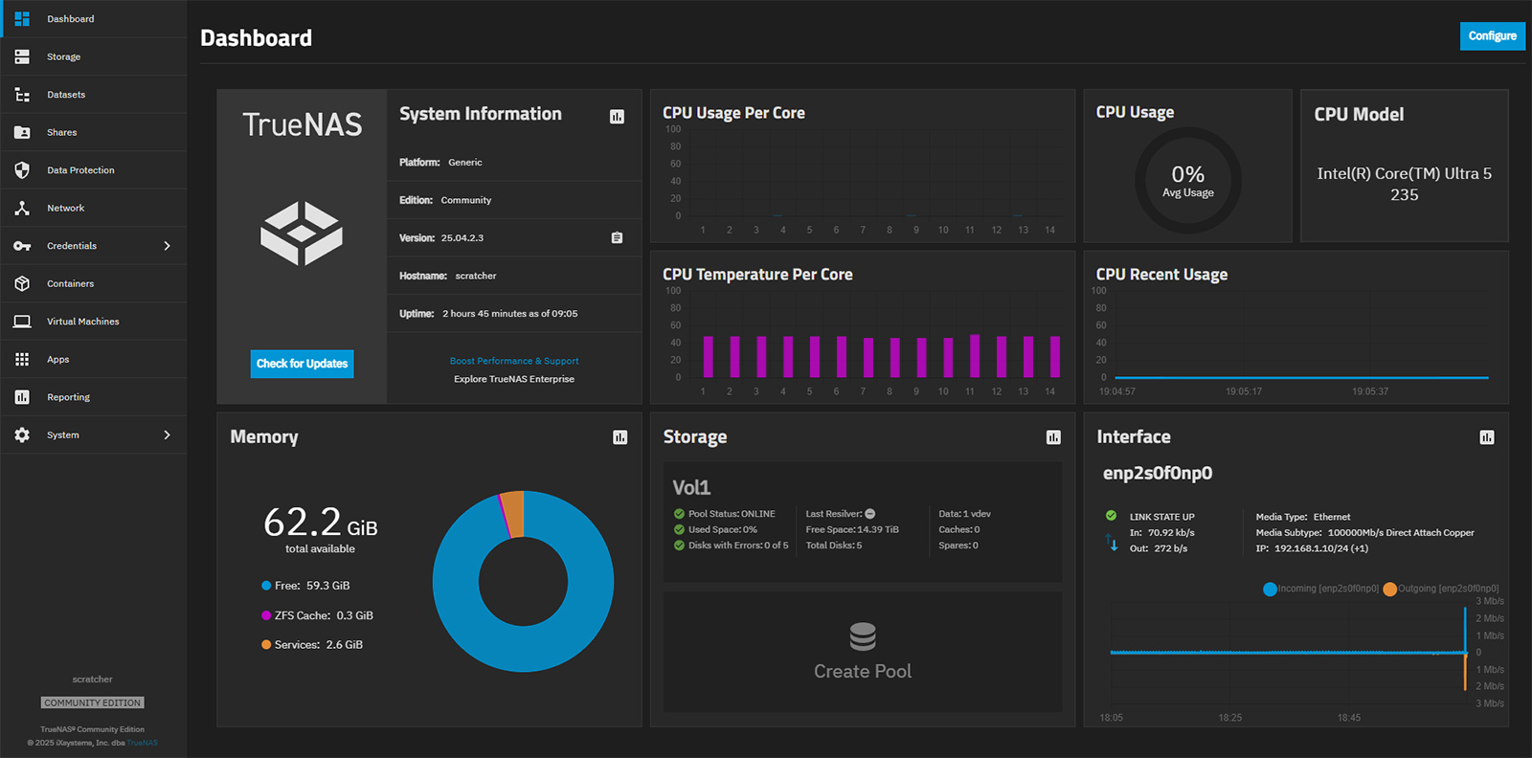
Task: Expand the System submenu chevron
Action: point(168,435)
